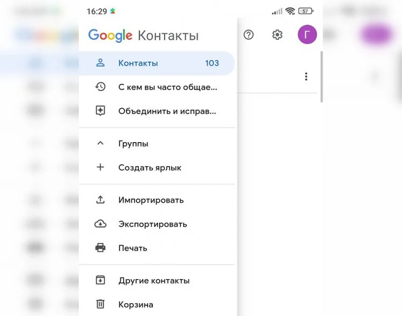Select the Контакты 103 menu item
The image size is (402, 316).
coord(157,63)
